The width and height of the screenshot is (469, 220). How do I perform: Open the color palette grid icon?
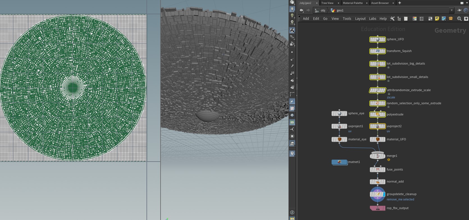[x=415, y=19]
